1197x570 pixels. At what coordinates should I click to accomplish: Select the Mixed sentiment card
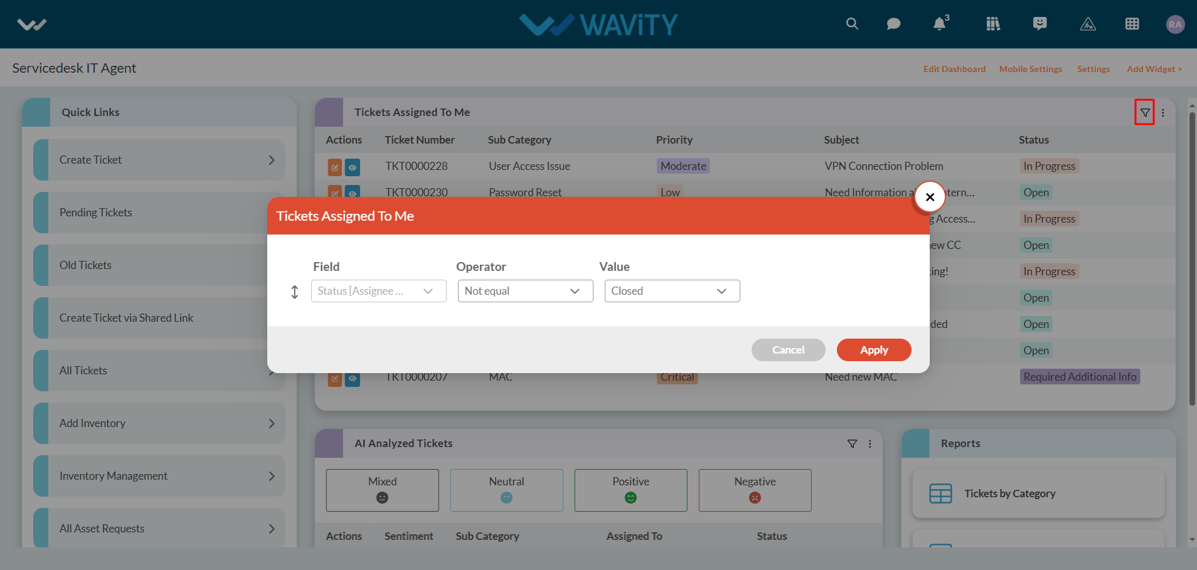pos(383,490)
